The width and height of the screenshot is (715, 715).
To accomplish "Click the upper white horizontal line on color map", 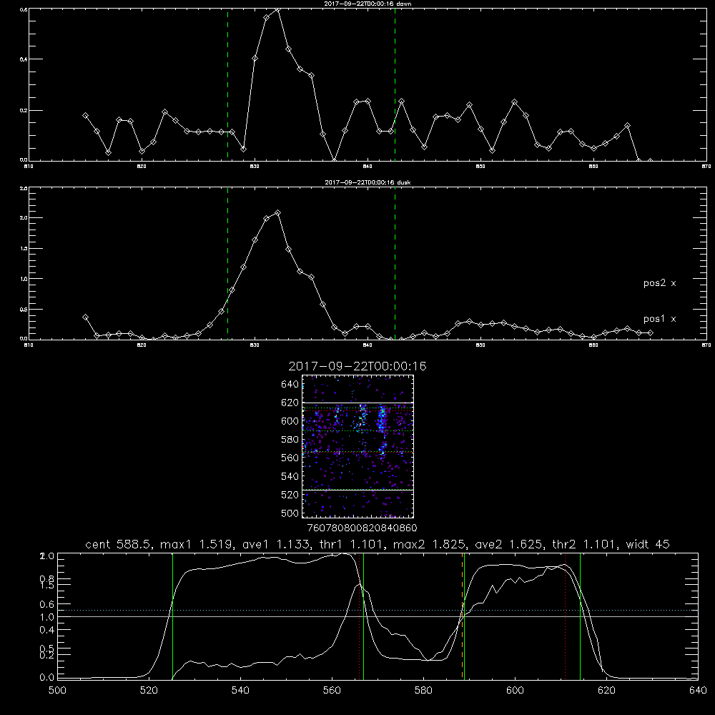I will (x=357, y=403).
